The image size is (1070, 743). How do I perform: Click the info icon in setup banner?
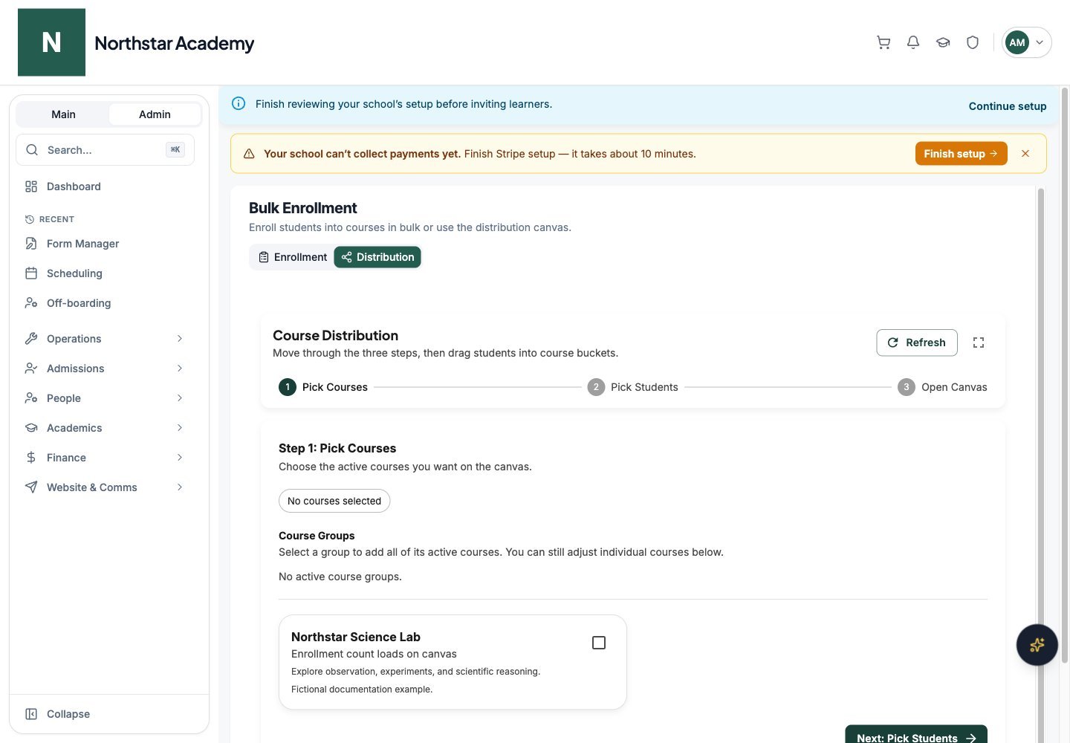pos(239,103)
